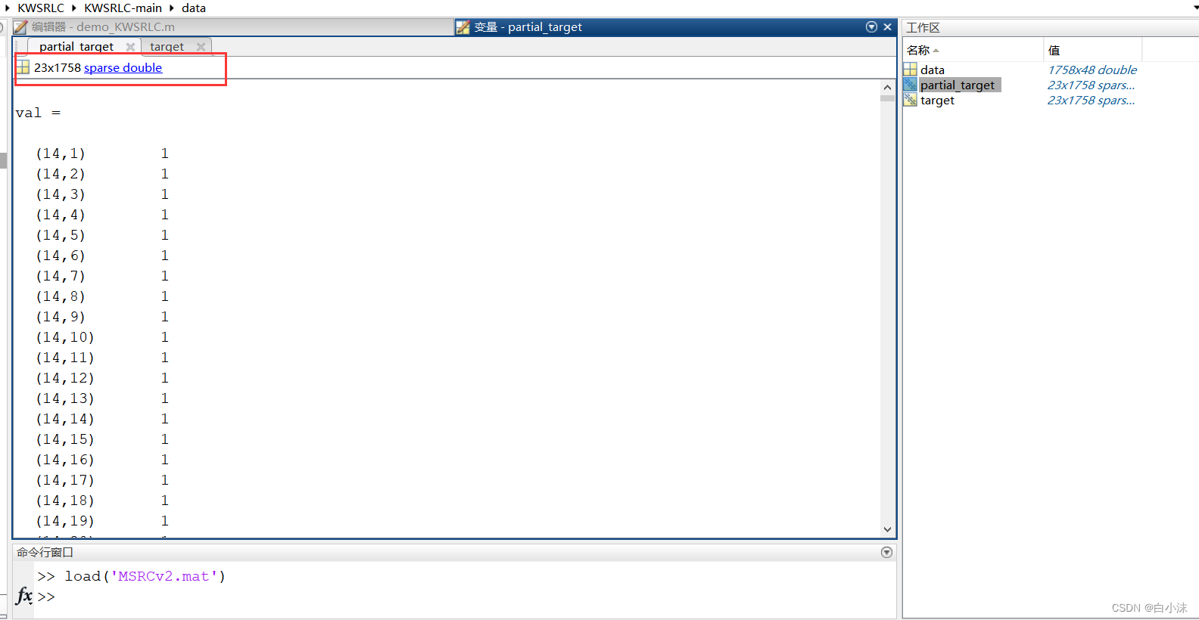The width and height of the screenshot is (1199, 620).
Task: Click the partial_target sparse variable icon
Action: 910,85
